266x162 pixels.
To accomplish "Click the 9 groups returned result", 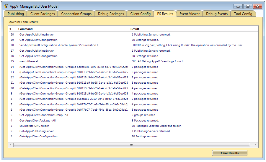I will [143, 115].
